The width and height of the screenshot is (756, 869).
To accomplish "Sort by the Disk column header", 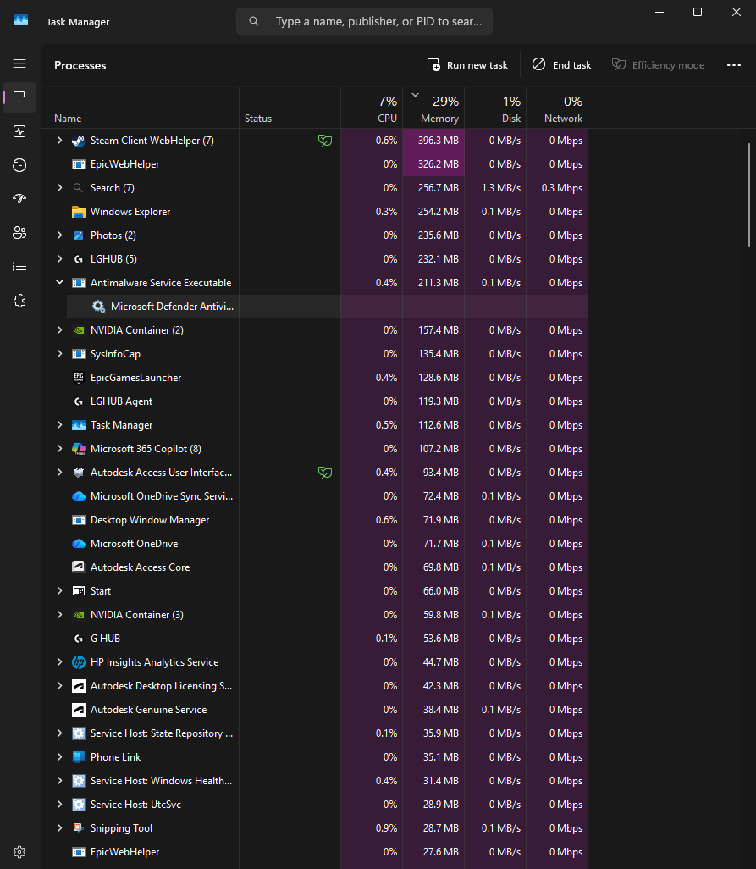I will [495, 108].
